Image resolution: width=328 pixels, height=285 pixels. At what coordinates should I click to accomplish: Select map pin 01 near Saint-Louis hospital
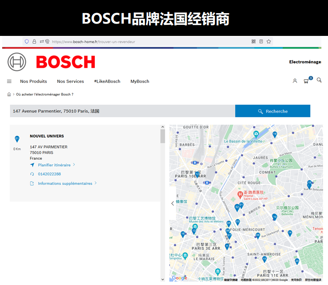(x=241, y=205)
